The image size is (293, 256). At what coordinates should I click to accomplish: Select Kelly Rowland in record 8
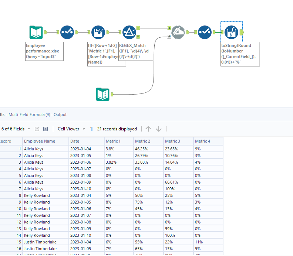pos(46,195)
